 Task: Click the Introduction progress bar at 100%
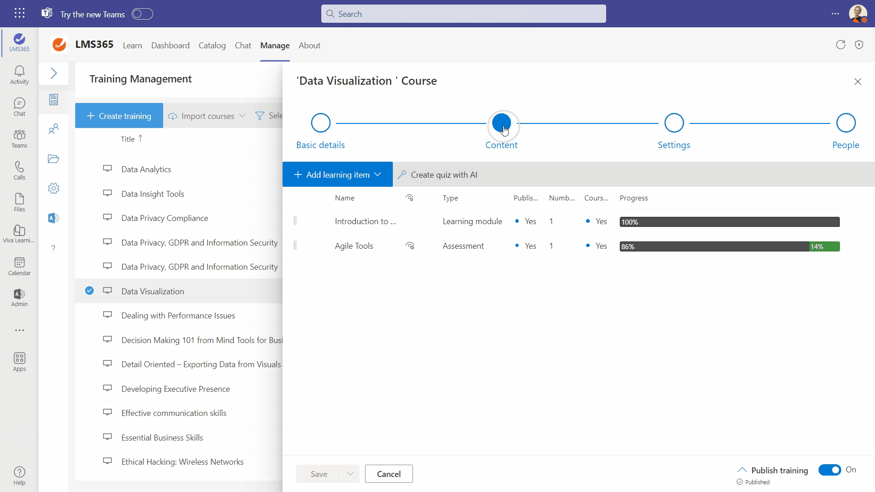click(730, 222)
